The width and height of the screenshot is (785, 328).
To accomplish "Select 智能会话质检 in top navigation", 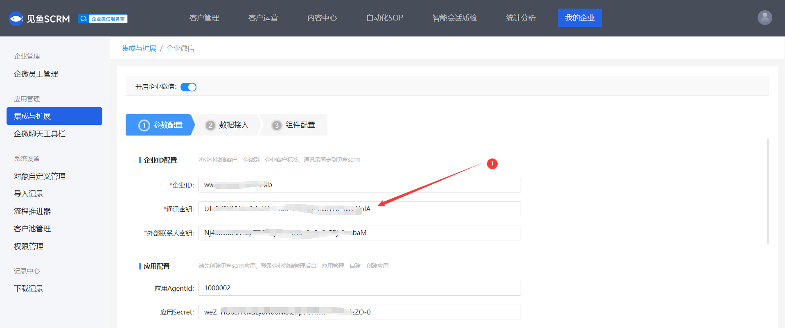I will [x=455, y=18].
